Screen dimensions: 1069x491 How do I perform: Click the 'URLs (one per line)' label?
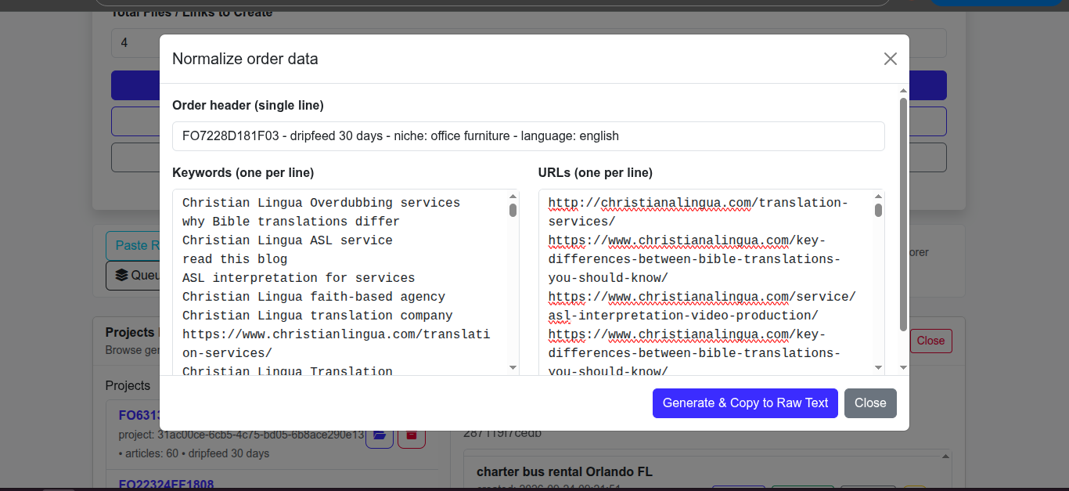[x=596, y=172]
